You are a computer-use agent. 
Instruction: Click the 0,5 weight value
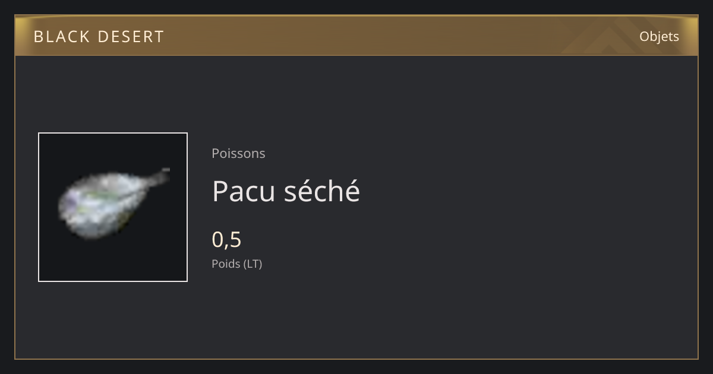point(226,240)
